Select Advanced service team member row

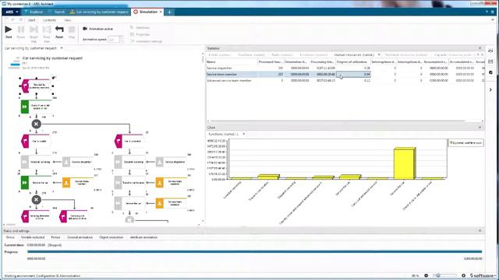coord(345,81)
